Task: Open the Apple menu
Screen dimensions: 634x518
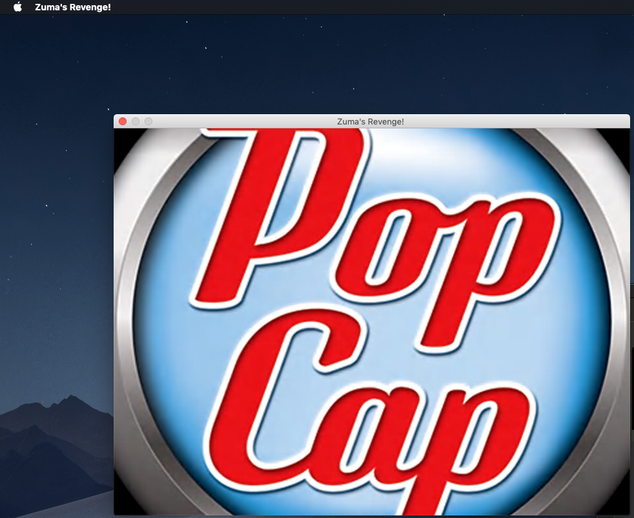Action: (x=18, y=7)
